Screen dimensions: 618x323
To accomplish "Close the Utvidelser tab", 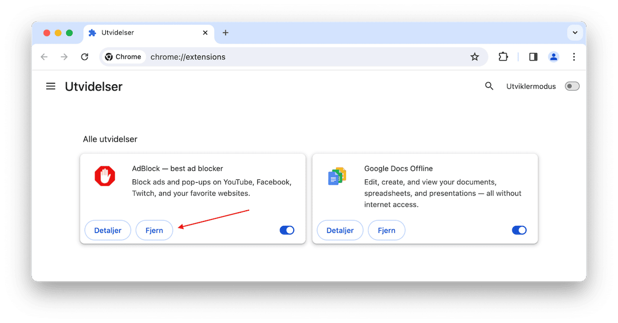I will coord(205,33).
